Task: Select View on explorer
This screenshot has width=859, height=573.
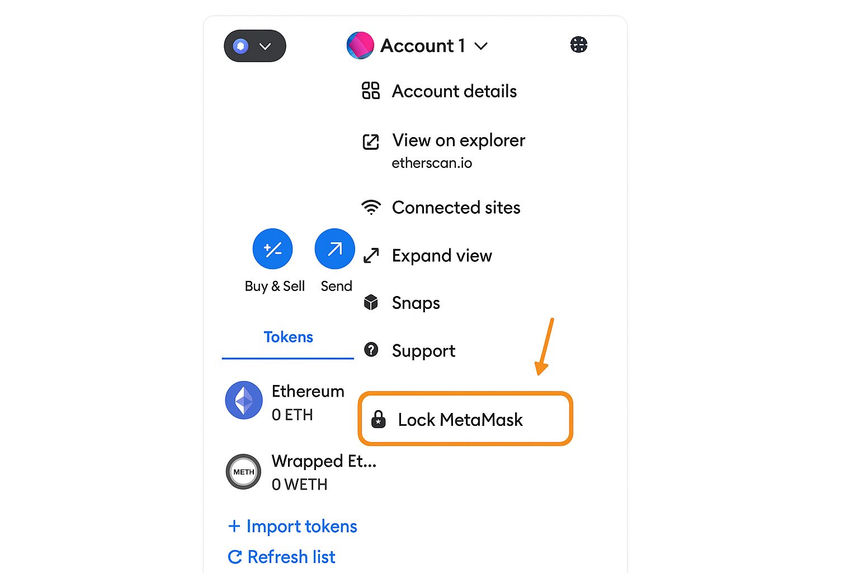Action: point(458,140)
